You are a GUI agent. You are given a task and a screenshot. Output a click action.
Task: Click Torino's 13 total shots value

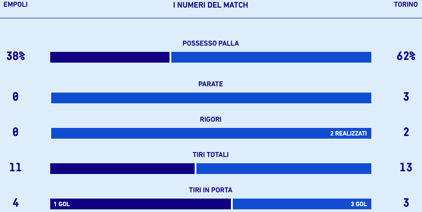tap(406, 167)
